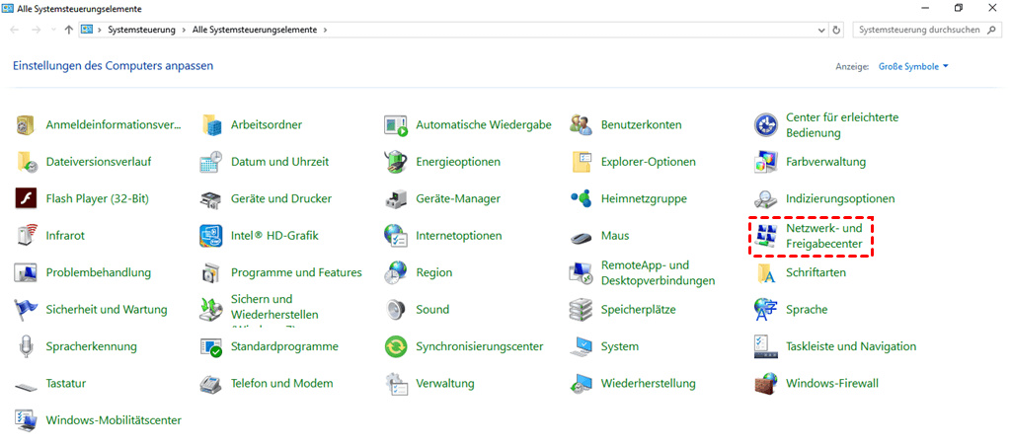Click the Spracherkennung microphone icon
Viewport: 1011px width, 447px height.
point(27,346)
